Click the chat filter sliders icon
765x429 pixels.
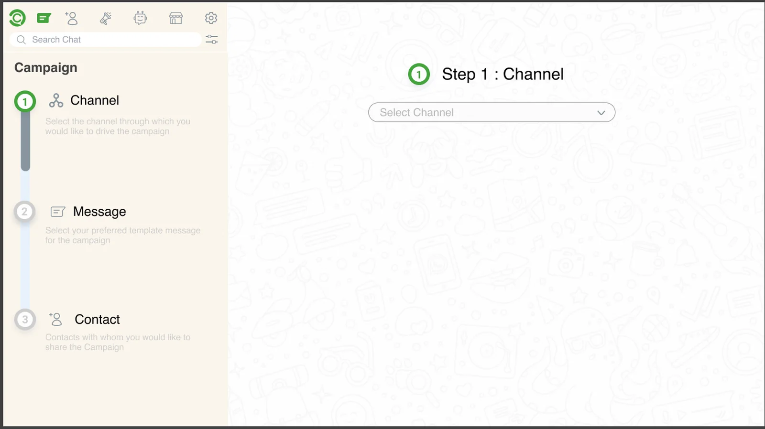[x=212, y=39]
